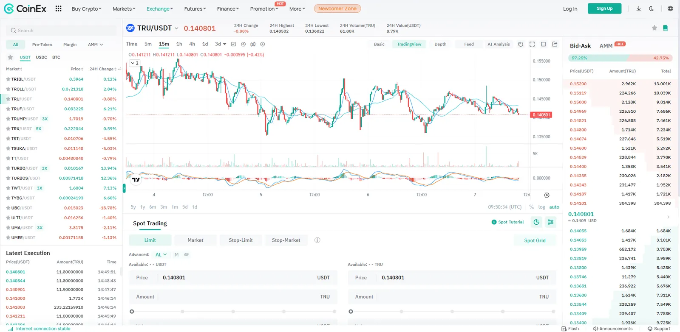The height and width of the screenshot is (332, 680).
Task: Select the 15m timeframe
Action: (164, 44)
